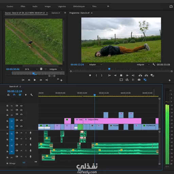Switch to the Couleur workspace tab
The height and width of the screenshot is (174, 174).
tap(10, 6)
